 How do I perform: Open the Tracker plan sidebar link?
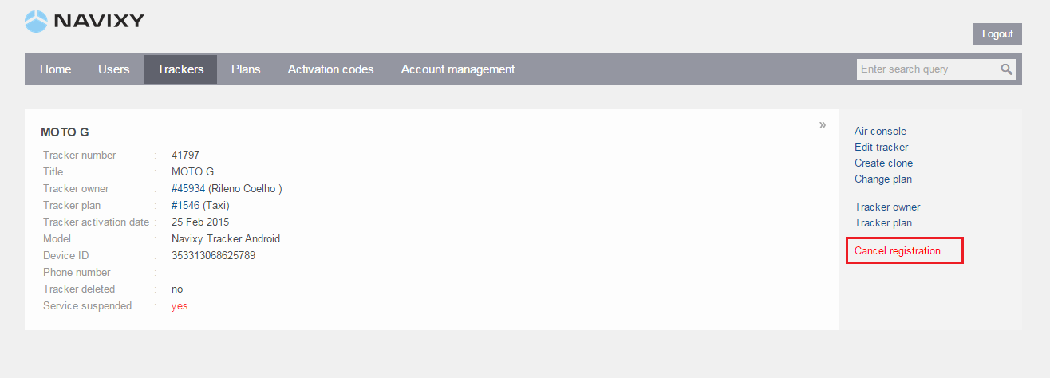883,223
